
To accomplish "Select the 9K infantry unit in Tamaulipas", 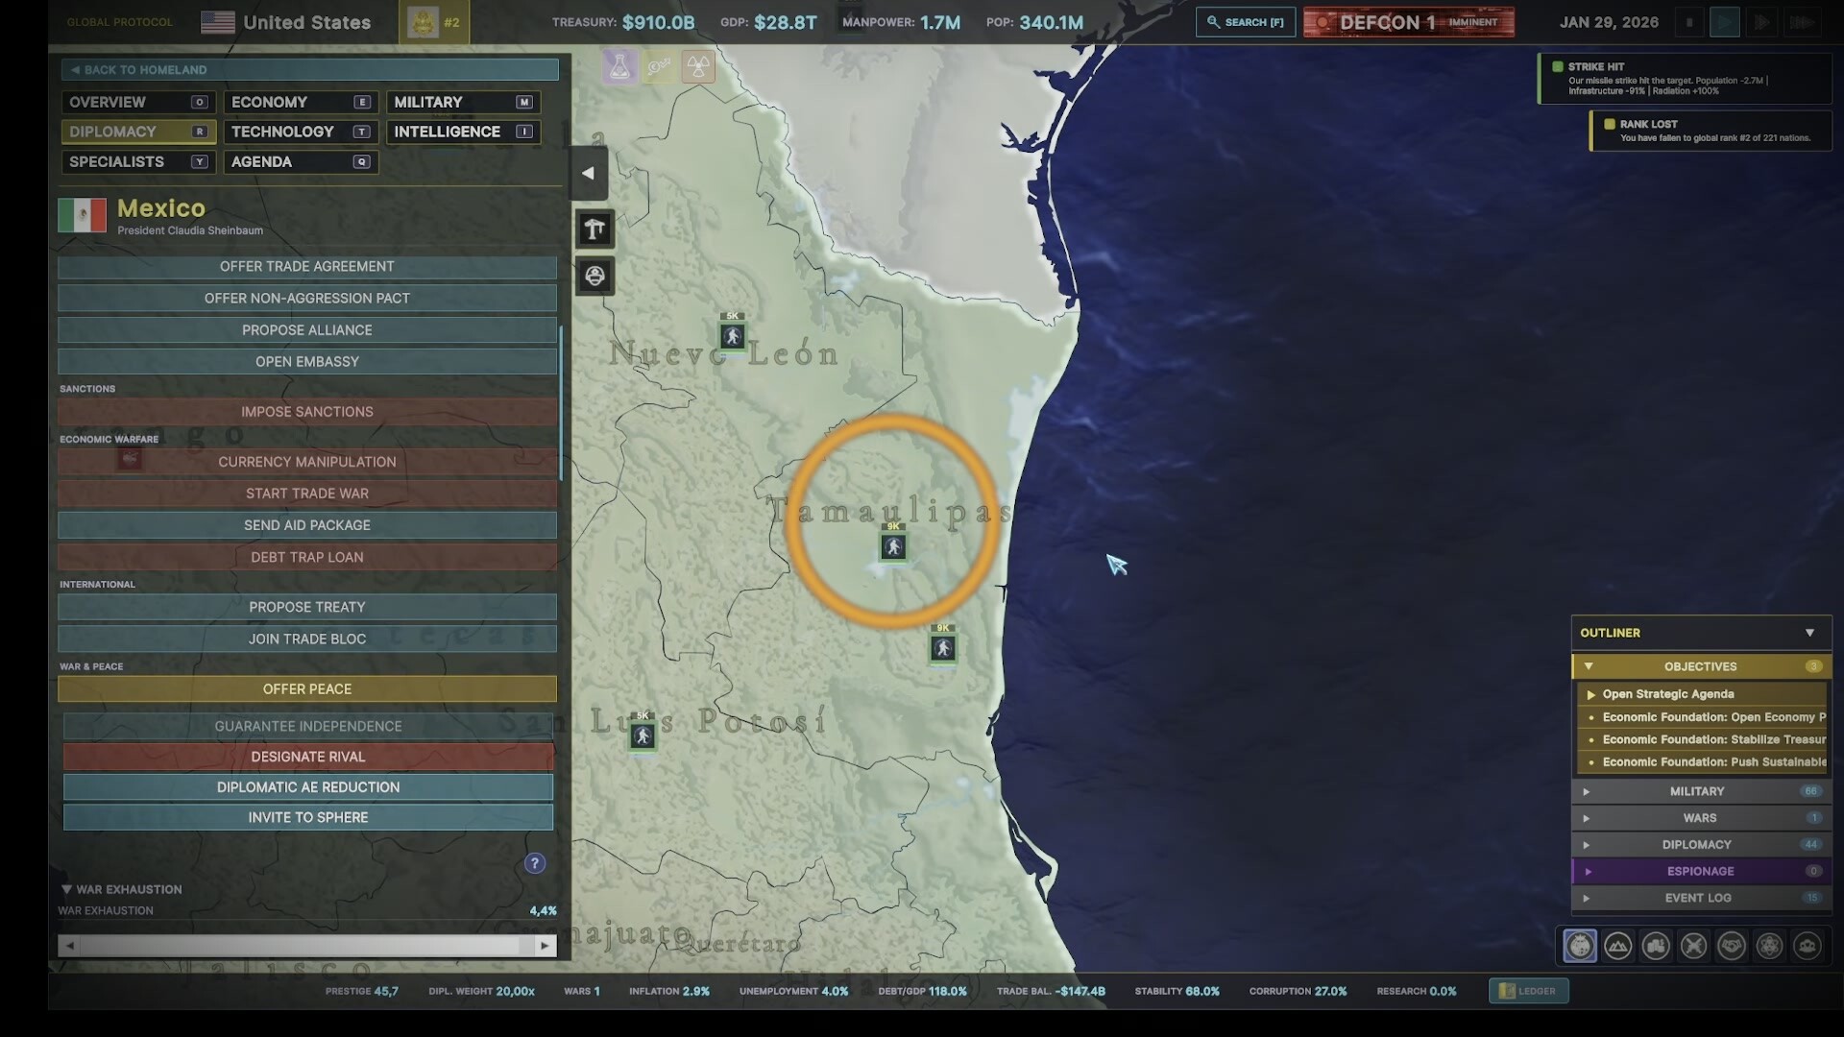I will pyautogui.click(x=894, y=546).
